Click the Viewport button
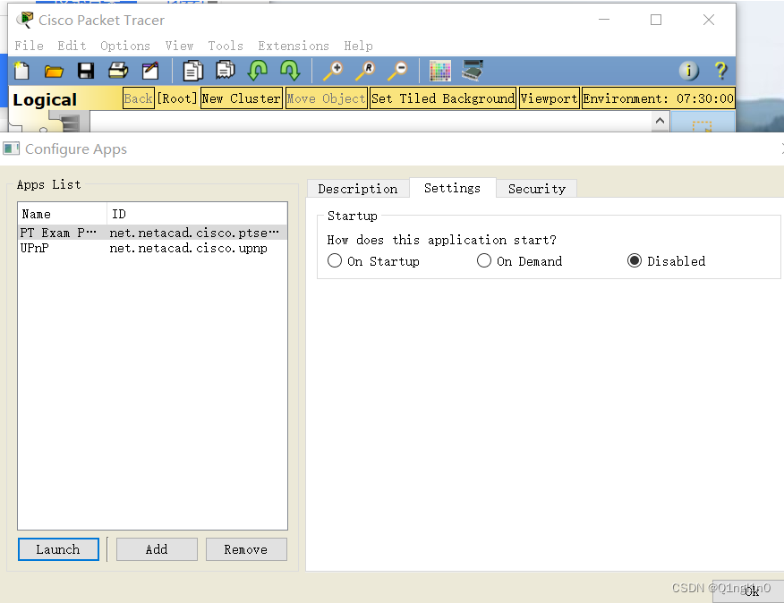 (549, 98)
